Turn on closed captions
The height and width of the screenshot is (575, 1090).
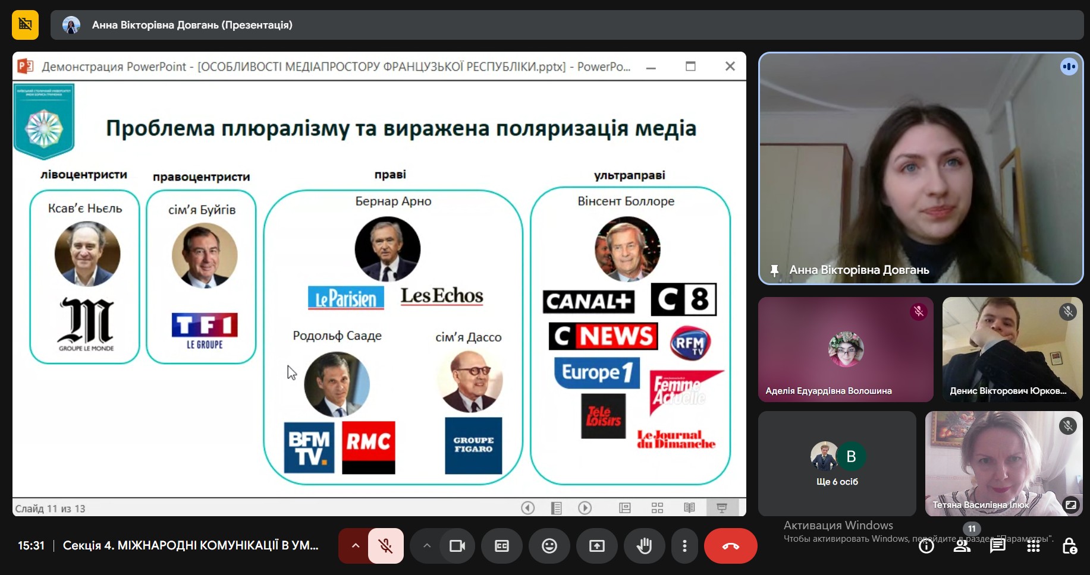pyautogui.click(x=501, y=546)
